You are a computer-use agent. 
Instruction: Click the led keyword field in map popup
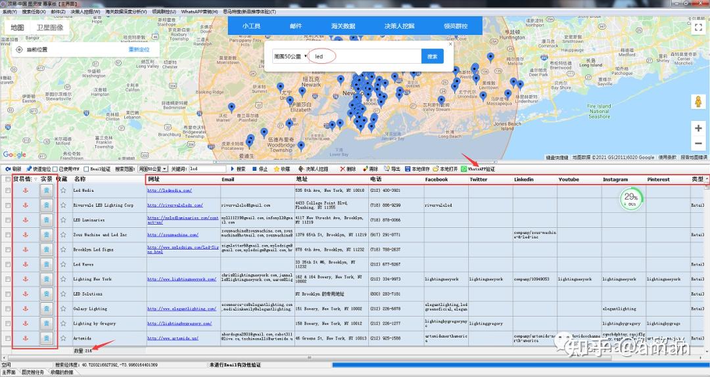click(364, 56)
